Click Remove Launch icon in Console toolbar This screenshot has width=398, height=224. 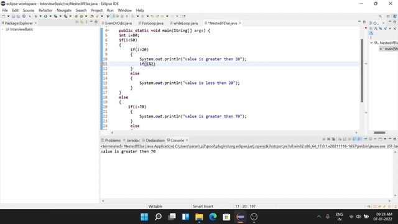(329, 139)
